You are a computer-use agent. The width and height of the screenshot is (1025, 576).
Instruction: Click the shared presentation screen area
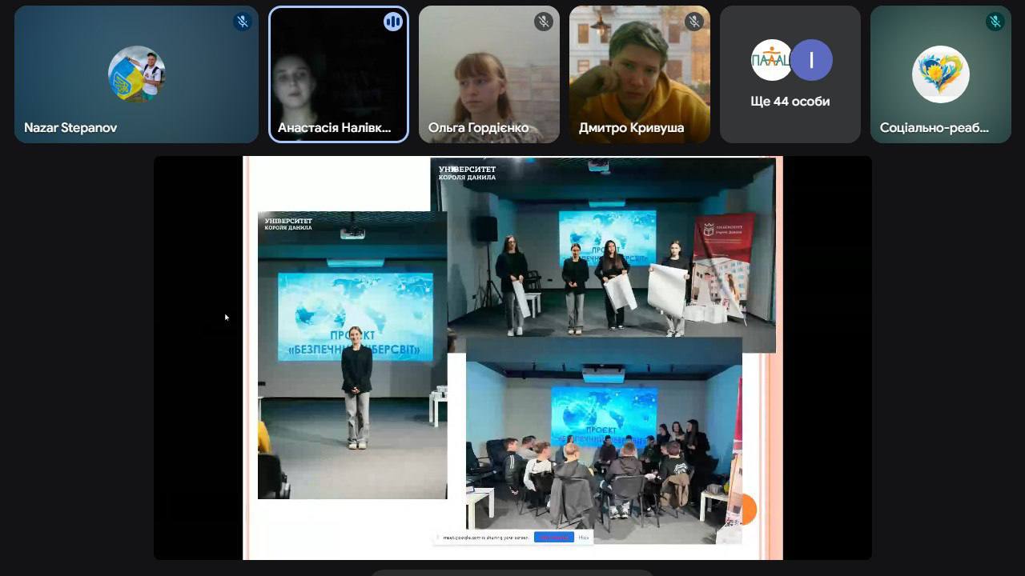[512, 358]
